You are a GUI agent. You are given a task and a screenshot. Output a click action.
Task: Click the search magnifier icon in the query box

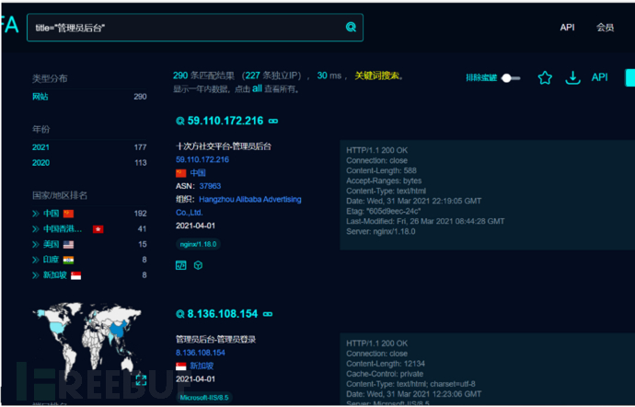click(x=350, y=28)
